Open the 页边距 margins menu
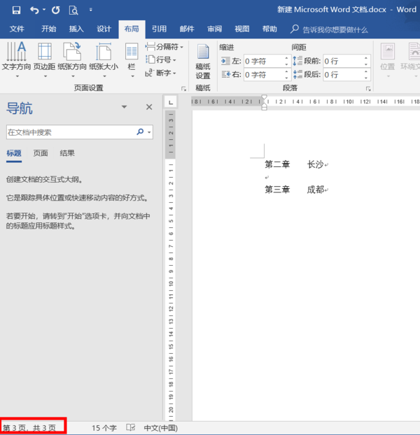The image size is (420, 435). tap(44, 60)
